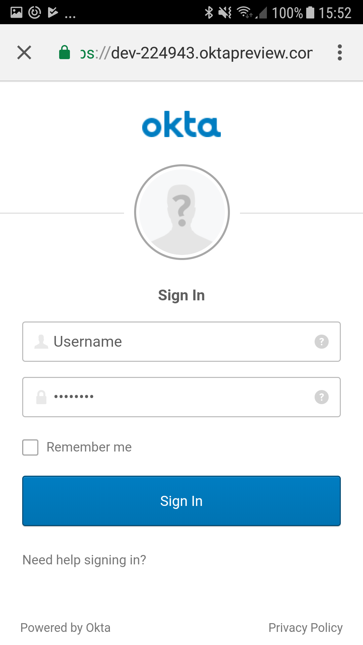The image size is (363, 645).
Task: Close the browser custom tab
Action: 24,53
